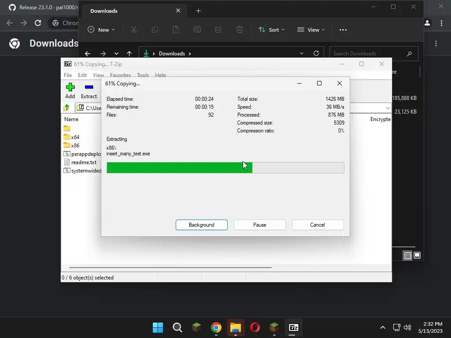Click the Delete trash icon in File Explorer

240,29
